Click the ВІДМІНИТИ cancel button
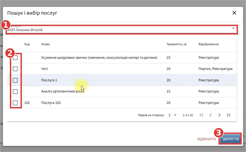 click(x=207, y=139)
